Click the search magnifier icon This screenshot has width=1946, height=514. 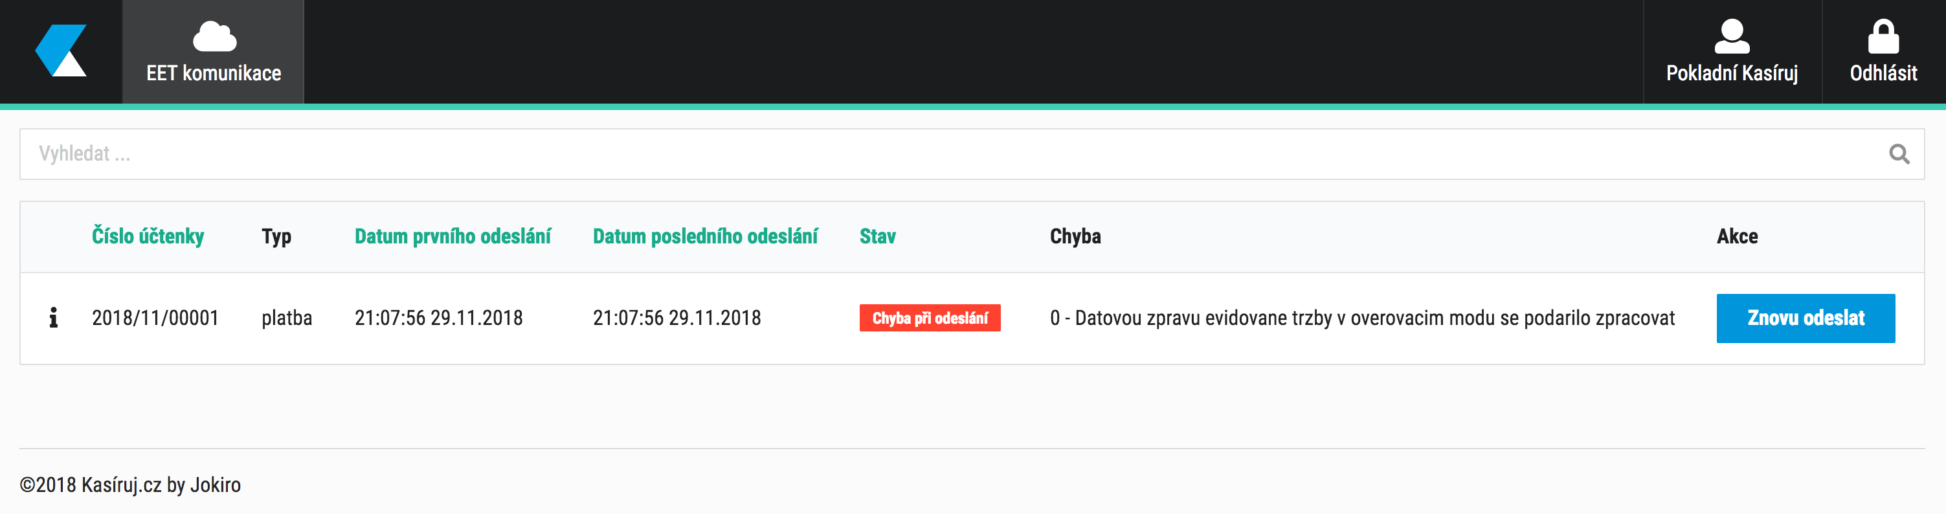(1899, 154)
